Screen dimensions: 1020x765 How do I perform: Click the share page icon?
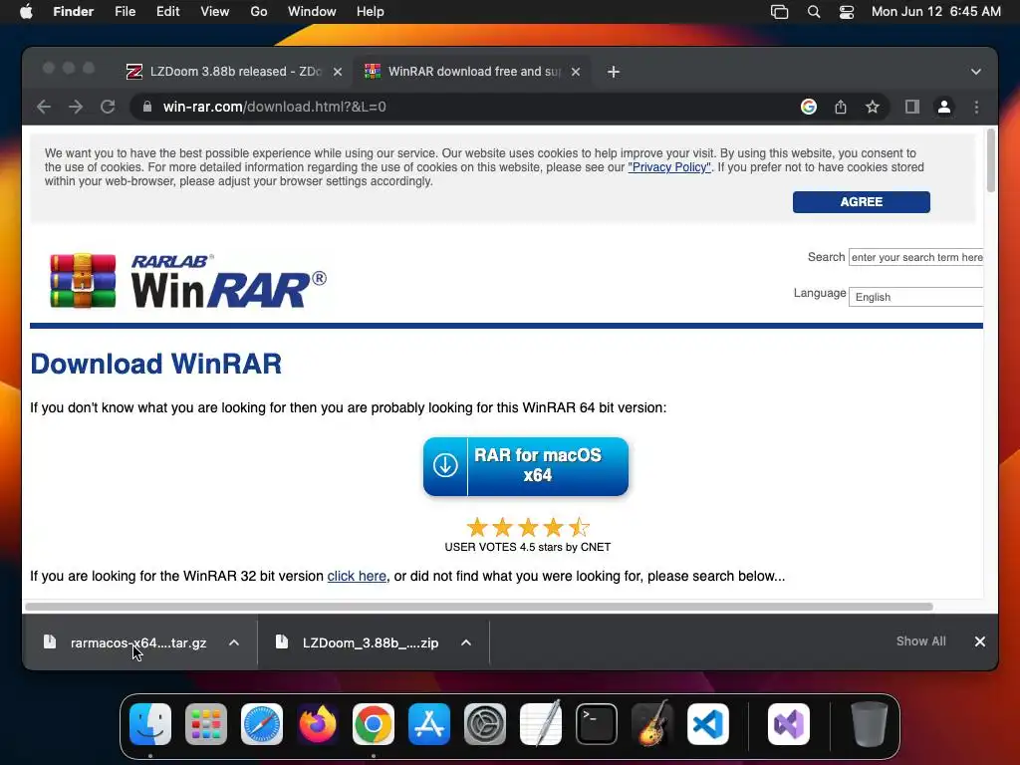click(x=841, y=107)
